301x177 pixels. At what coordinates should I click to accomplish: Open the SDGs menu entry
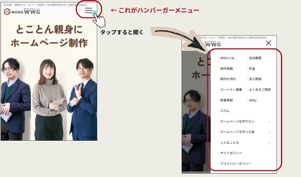(x=253, y=100)
